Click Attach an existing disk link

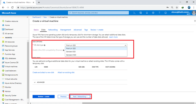point(66,72)
